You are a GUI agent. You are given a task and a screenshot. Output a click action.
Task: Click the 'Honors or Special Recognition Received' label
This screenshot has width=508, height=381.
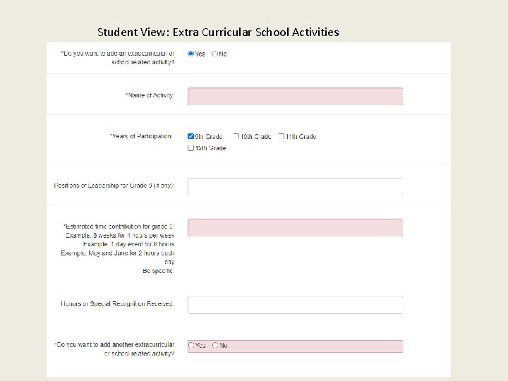117,304
